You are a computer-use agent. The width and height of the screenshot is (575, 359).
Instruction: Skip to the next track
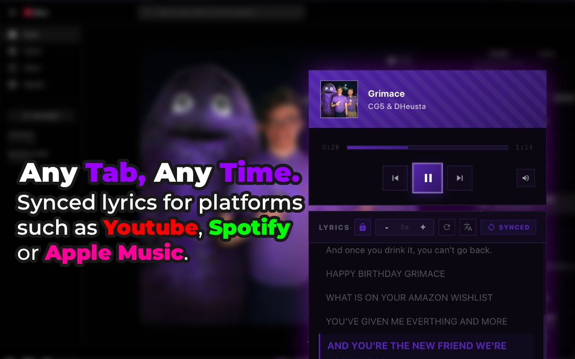pyautogui.click(x=460, y=178)
